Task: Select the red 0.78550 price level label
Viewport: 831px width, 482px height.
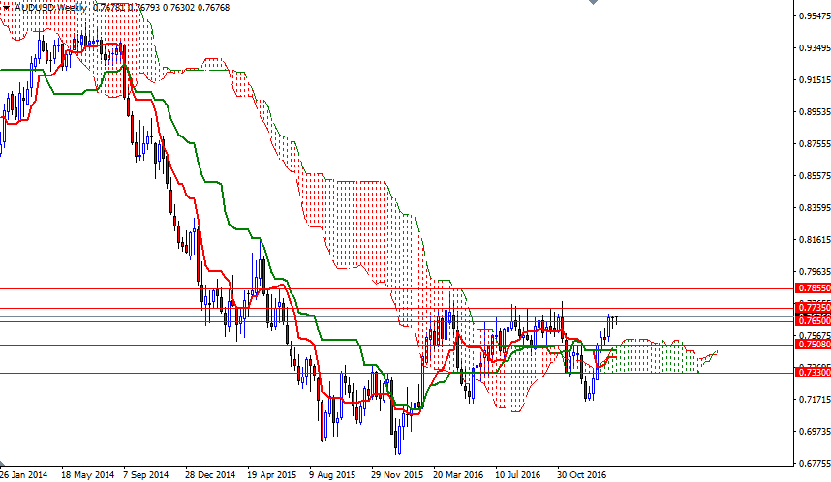Action: [x=813, y=288]
